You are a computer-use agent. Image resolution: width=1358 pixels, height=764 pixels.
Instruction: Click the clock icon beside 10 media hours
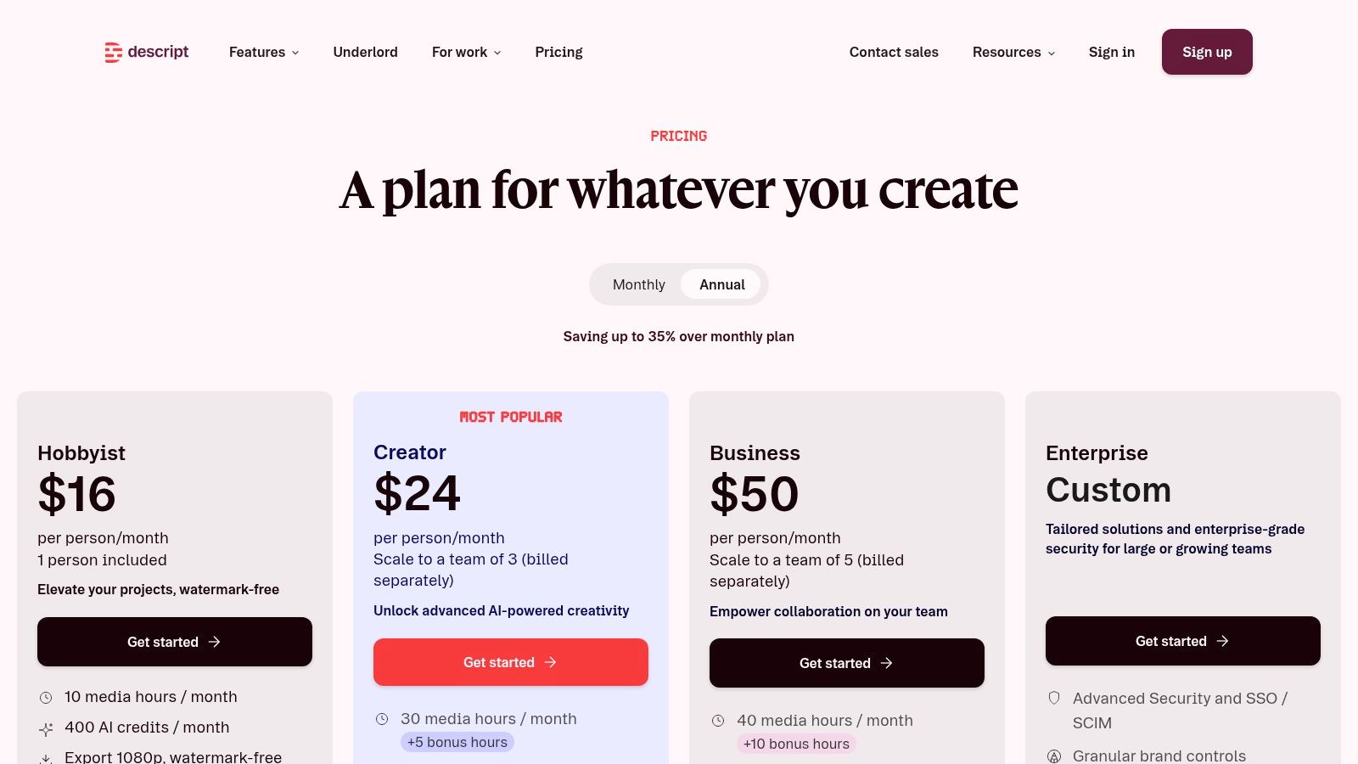click(45, 697)
